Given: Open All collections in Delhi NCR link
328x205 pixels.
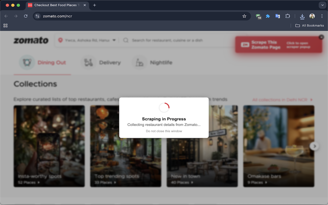Looking at the screenshot, I should 282,100.
